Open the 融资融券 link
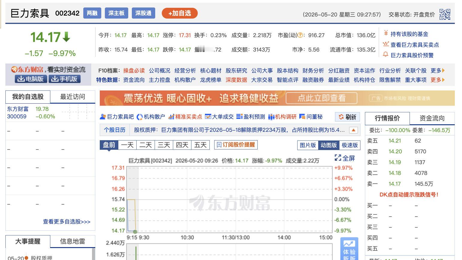462x260 pixels. [313, 80]
